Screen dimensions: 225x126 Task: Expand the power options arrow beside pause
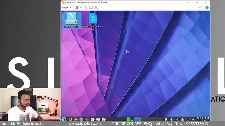click(x=81, y=8)
